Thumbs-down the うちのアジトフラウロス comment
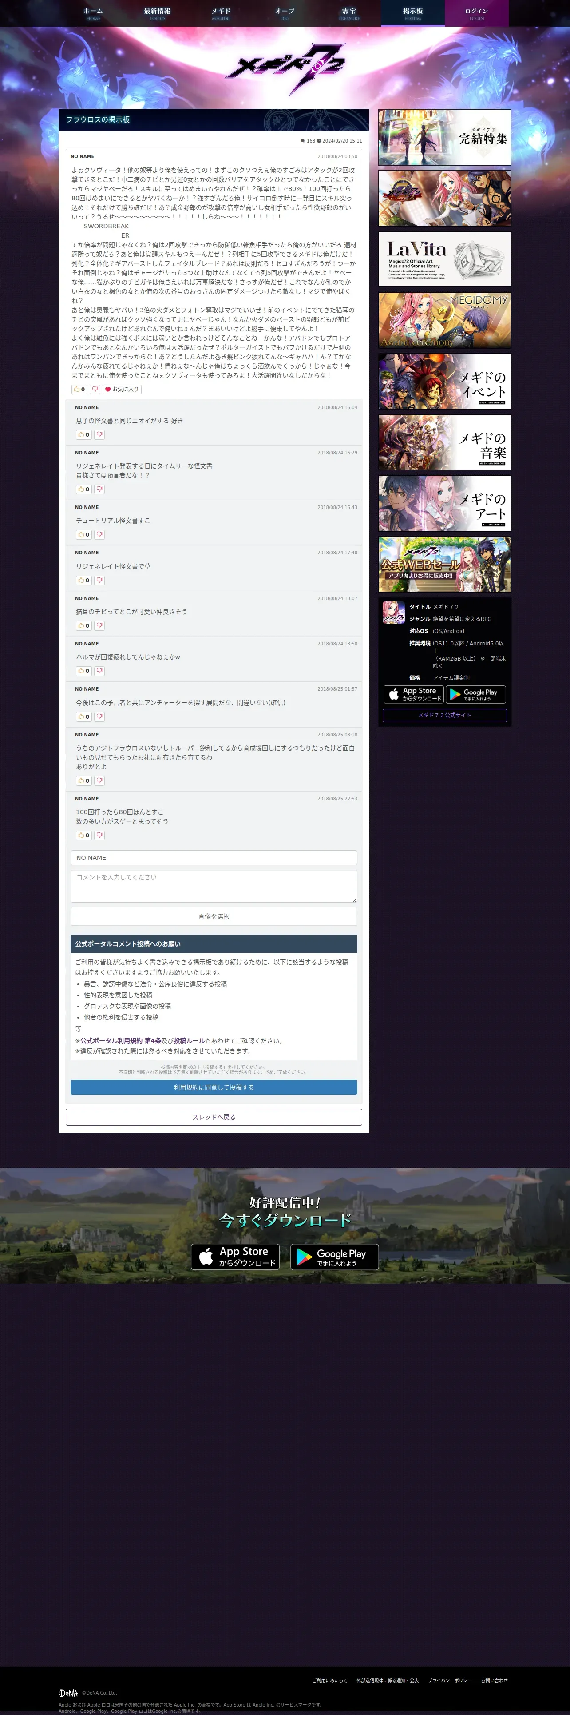The height and width of the screenshot is (1715, 570). [99, 781]
